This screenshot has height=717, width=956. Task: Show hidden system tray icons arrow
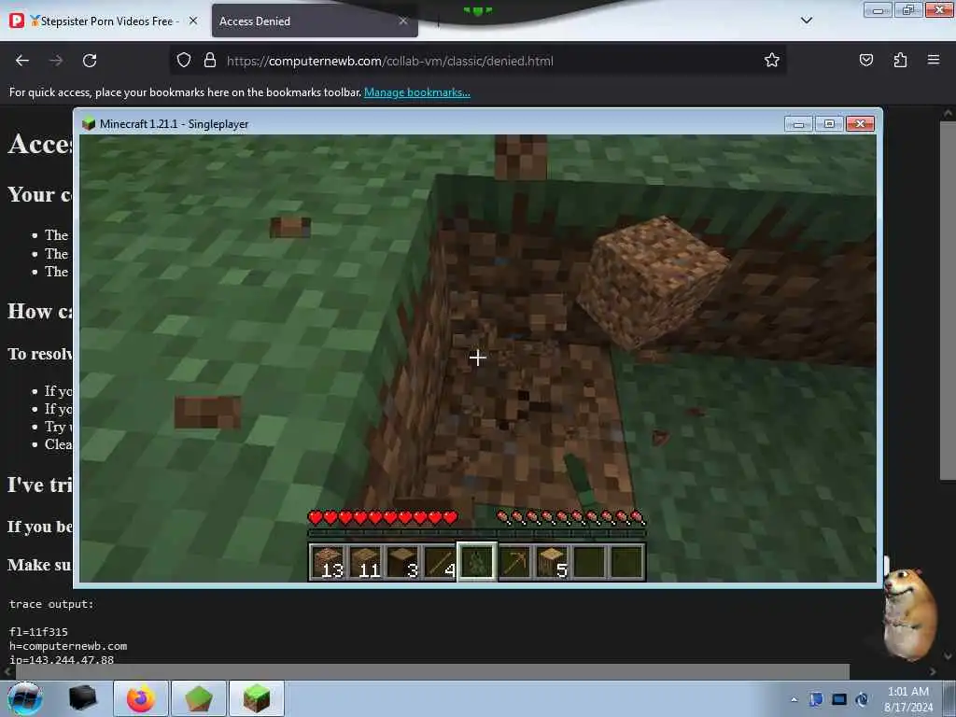794,699
